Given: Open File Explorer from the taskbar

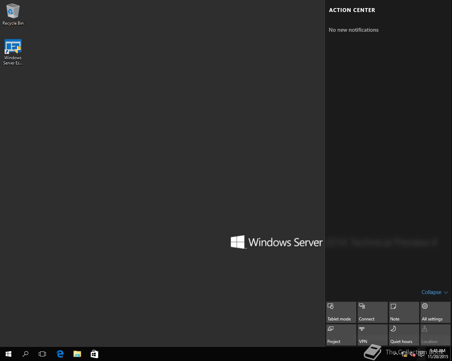Looking at the screenshot, I should 77,354.
